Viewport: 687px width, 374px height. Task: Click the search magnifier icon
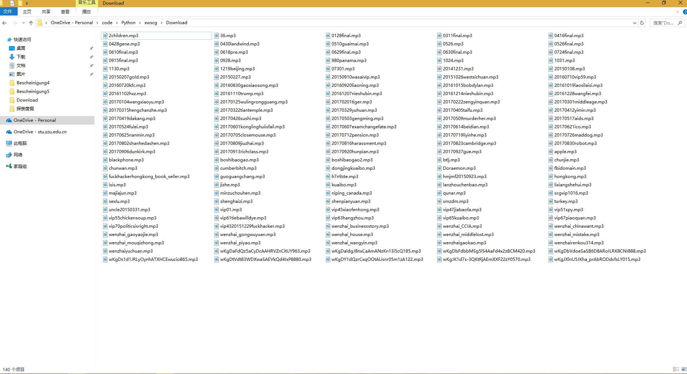680,23
